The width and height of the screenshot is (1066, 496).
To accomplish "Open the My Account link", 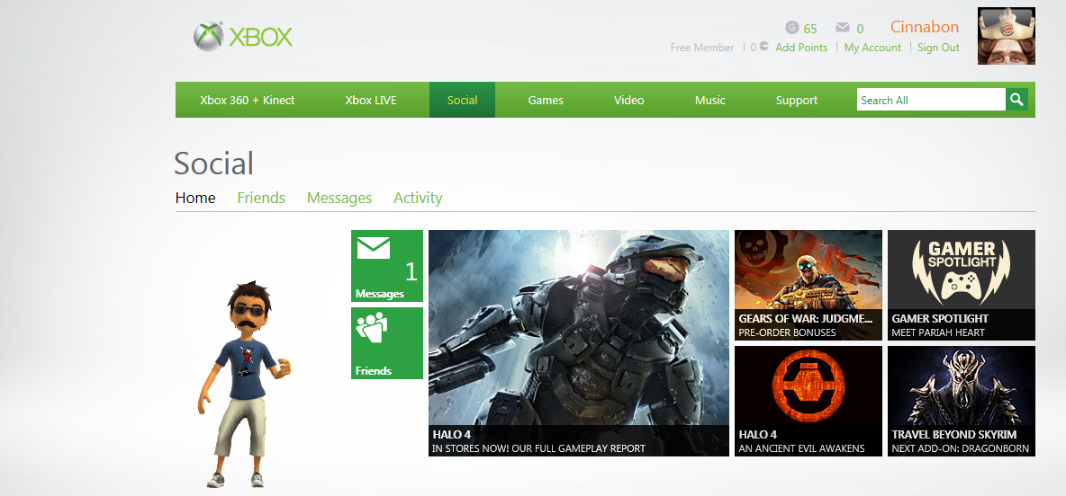I will pos(872,48).
